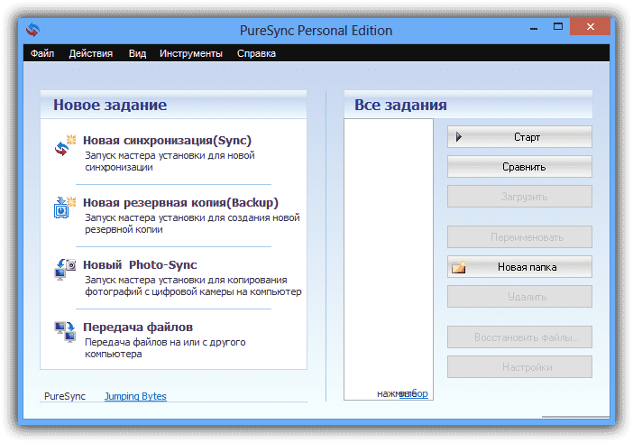Click the Новая синхронизация(Sync) heading
Screen dimensions: 633x443
point(167,140)
